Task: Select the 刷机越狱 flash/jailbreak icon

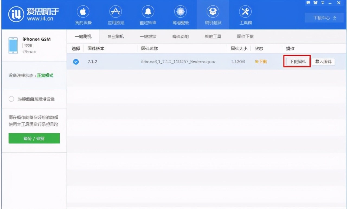Action: tap(213, 15)
